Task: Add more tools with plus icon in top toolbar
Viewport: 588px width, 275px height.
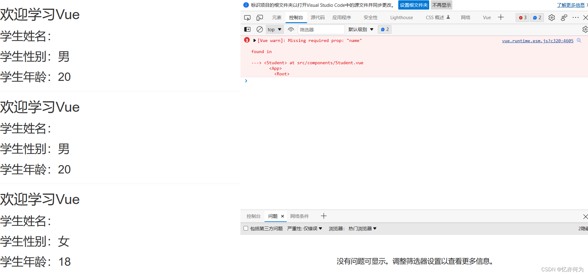Action: 501,17
